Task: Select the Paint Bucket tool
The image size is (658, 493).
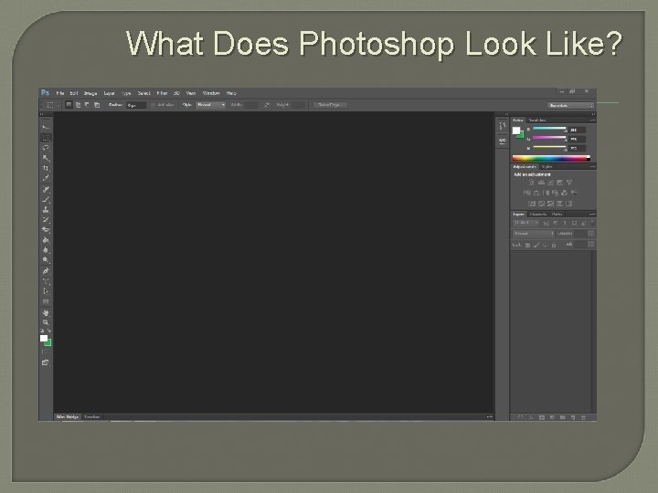Action: (x=46, y=240)
